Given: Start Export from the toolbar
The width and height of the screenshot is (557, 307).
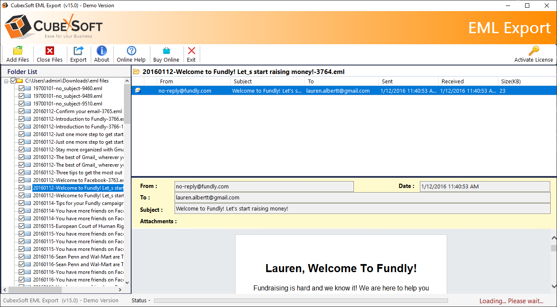Looking at the screenshot, I should (78, 54).
